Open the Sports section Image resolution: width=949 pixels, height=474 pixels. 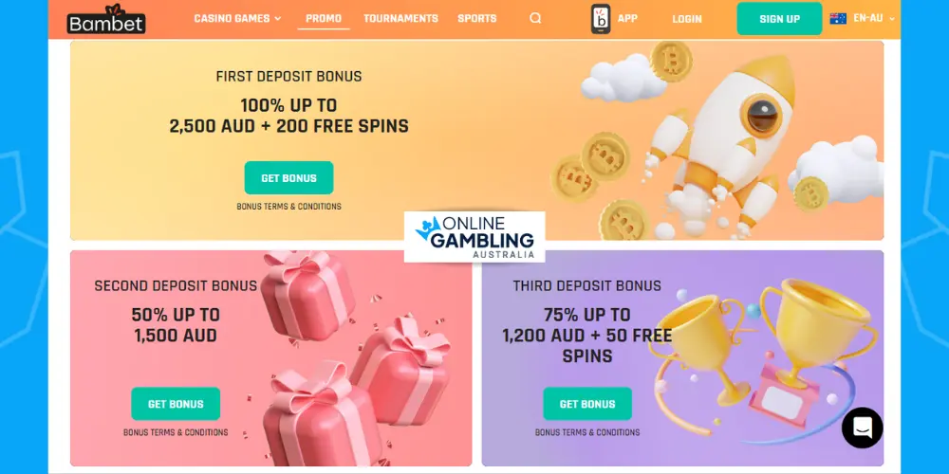[x=477, y=18]
